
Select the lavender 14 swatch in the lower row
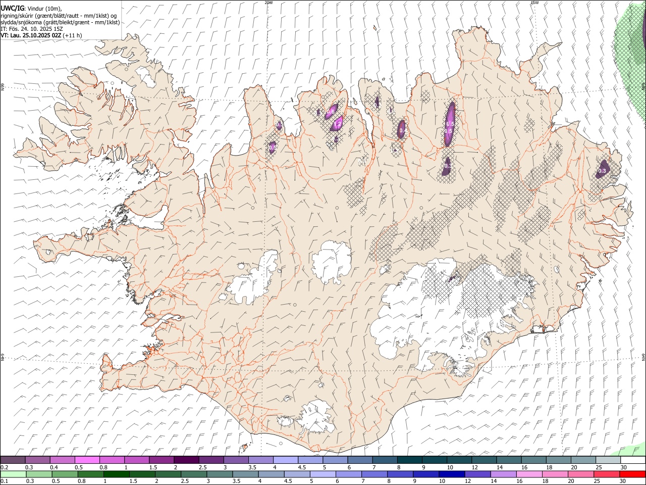[503, 474]
